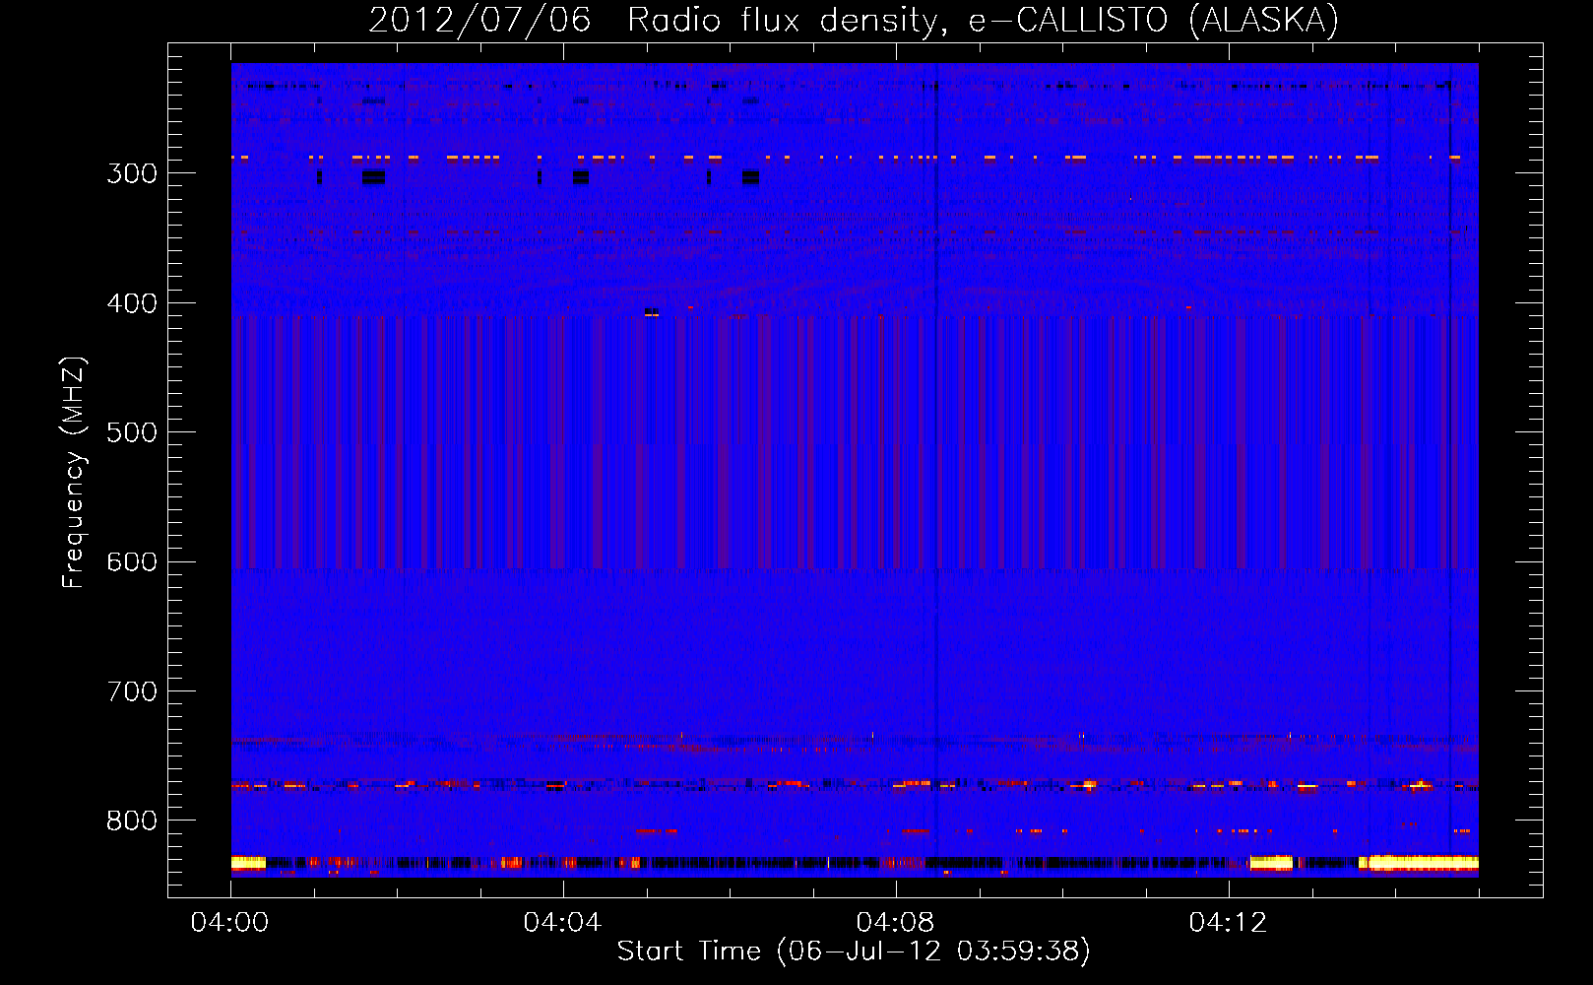The image size is (1593, 985).
Task: Click the 'Start Time (06-Jul-12 03:59:38)' label
Action: 854,952
